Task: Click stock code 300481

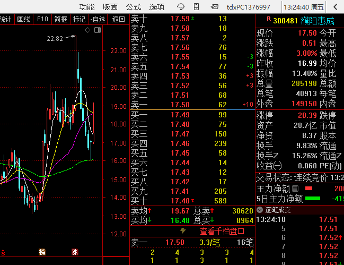Action: [285, 21]
